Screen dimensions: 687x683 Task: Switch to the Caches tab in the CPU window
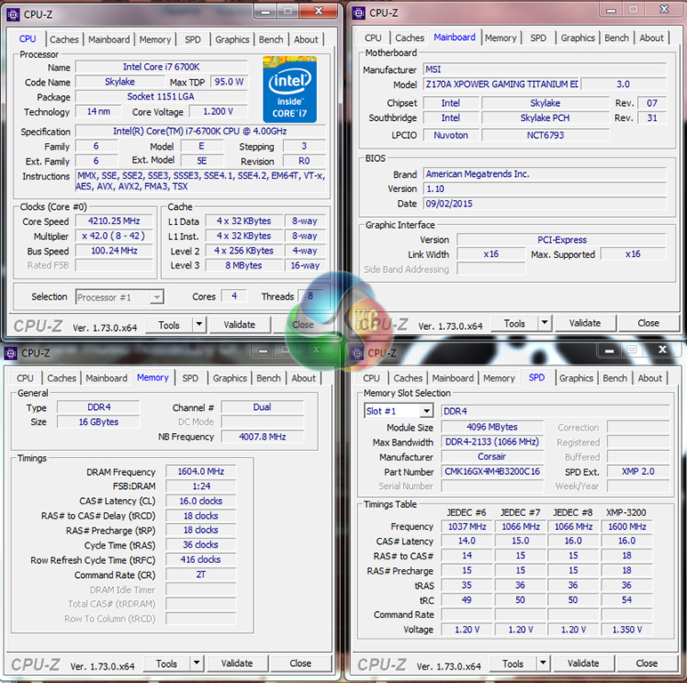pyautogui.click(x=64, y=39)
